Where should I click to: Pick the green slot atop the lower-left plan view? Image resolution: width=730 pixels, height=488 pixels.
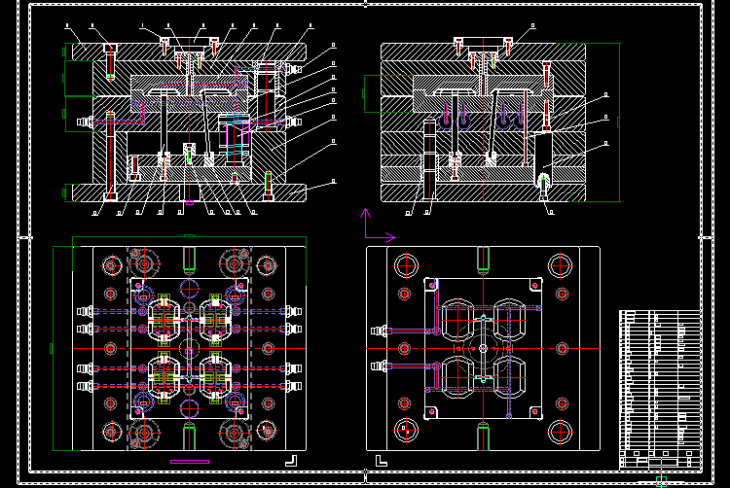pos(189,259)
